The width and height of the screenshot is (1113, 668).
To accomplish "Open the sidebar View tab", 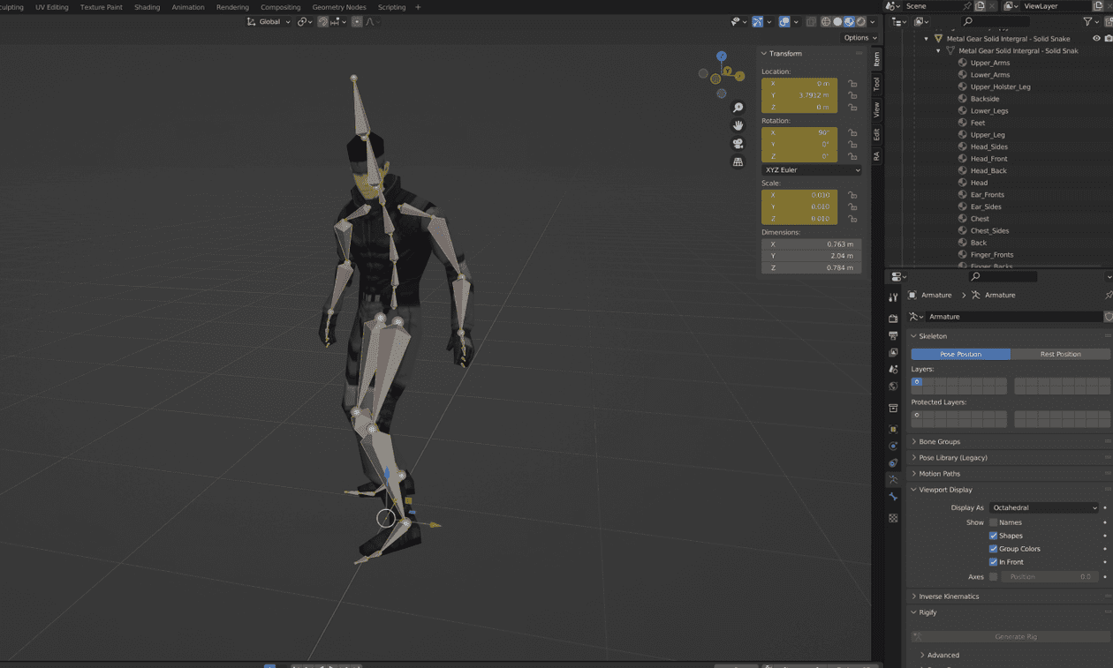I will [x=876, y=109].
